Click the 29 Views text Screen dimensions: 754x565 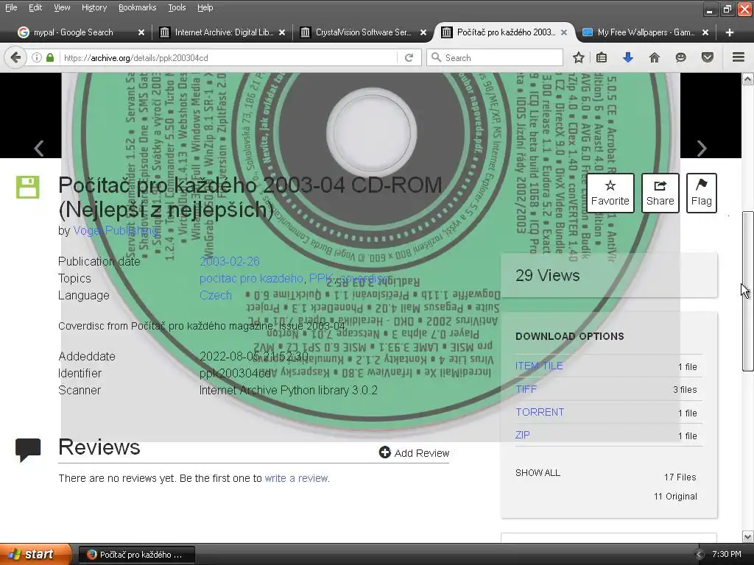click(x=548, y=275)
